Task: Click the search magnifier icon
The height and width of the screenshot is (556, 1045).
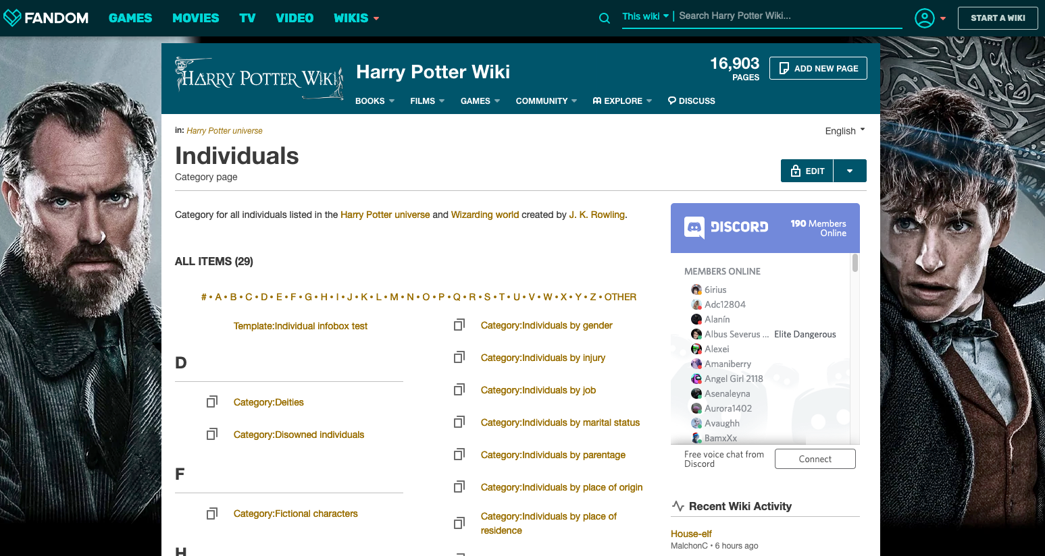Action: 605,18
